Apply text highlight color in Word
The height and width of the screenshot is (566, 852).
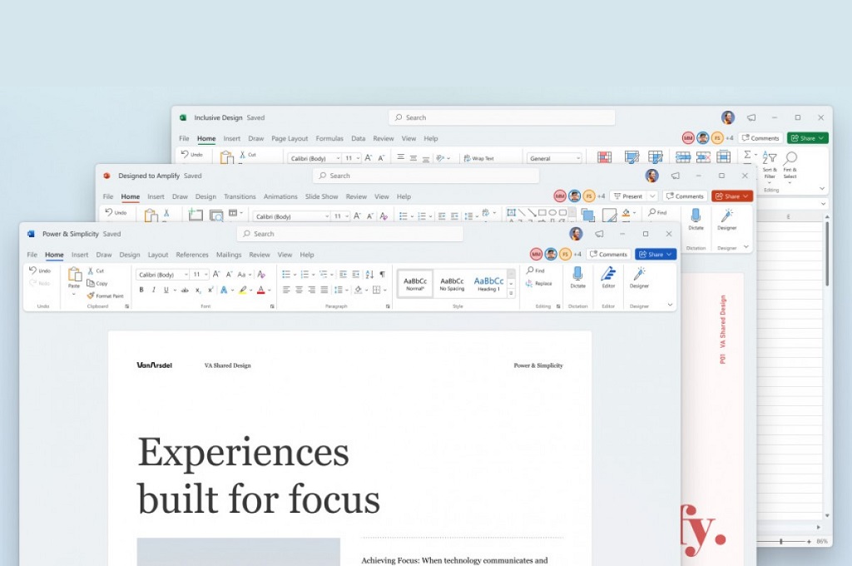coord(243,290)
